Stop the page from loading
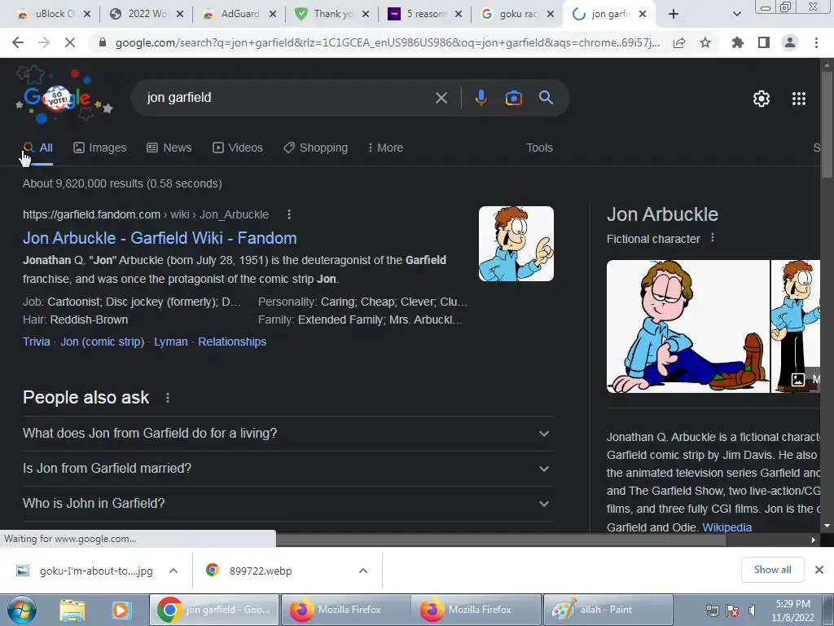Screen dimensions: 834x626 [x=70, y=42]
